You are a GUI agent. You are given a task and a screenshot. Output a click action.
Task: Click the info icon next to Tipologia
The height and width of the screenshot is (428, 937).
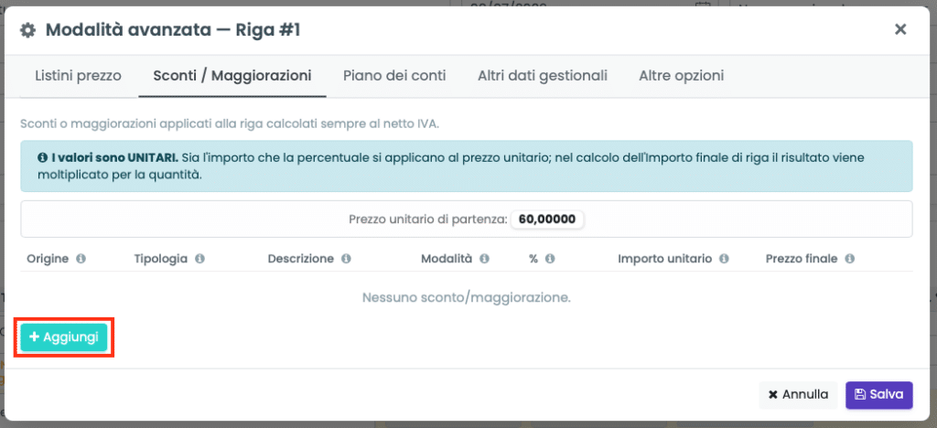coord(199,259)
